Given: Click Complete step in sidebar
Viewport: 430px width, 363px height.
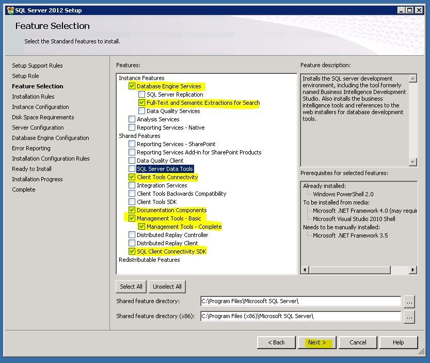Looking at the screenshot, I should (24, 190).
